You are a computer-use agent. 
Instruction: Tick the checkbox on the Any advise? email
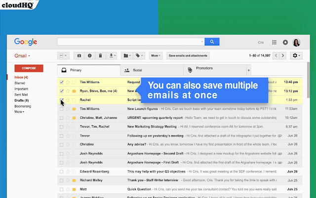point(61,145)
